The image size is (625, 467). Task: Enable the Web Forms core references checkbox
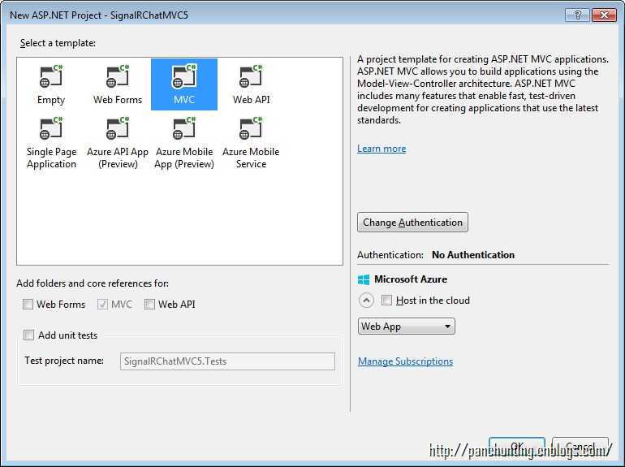(28, 305)
